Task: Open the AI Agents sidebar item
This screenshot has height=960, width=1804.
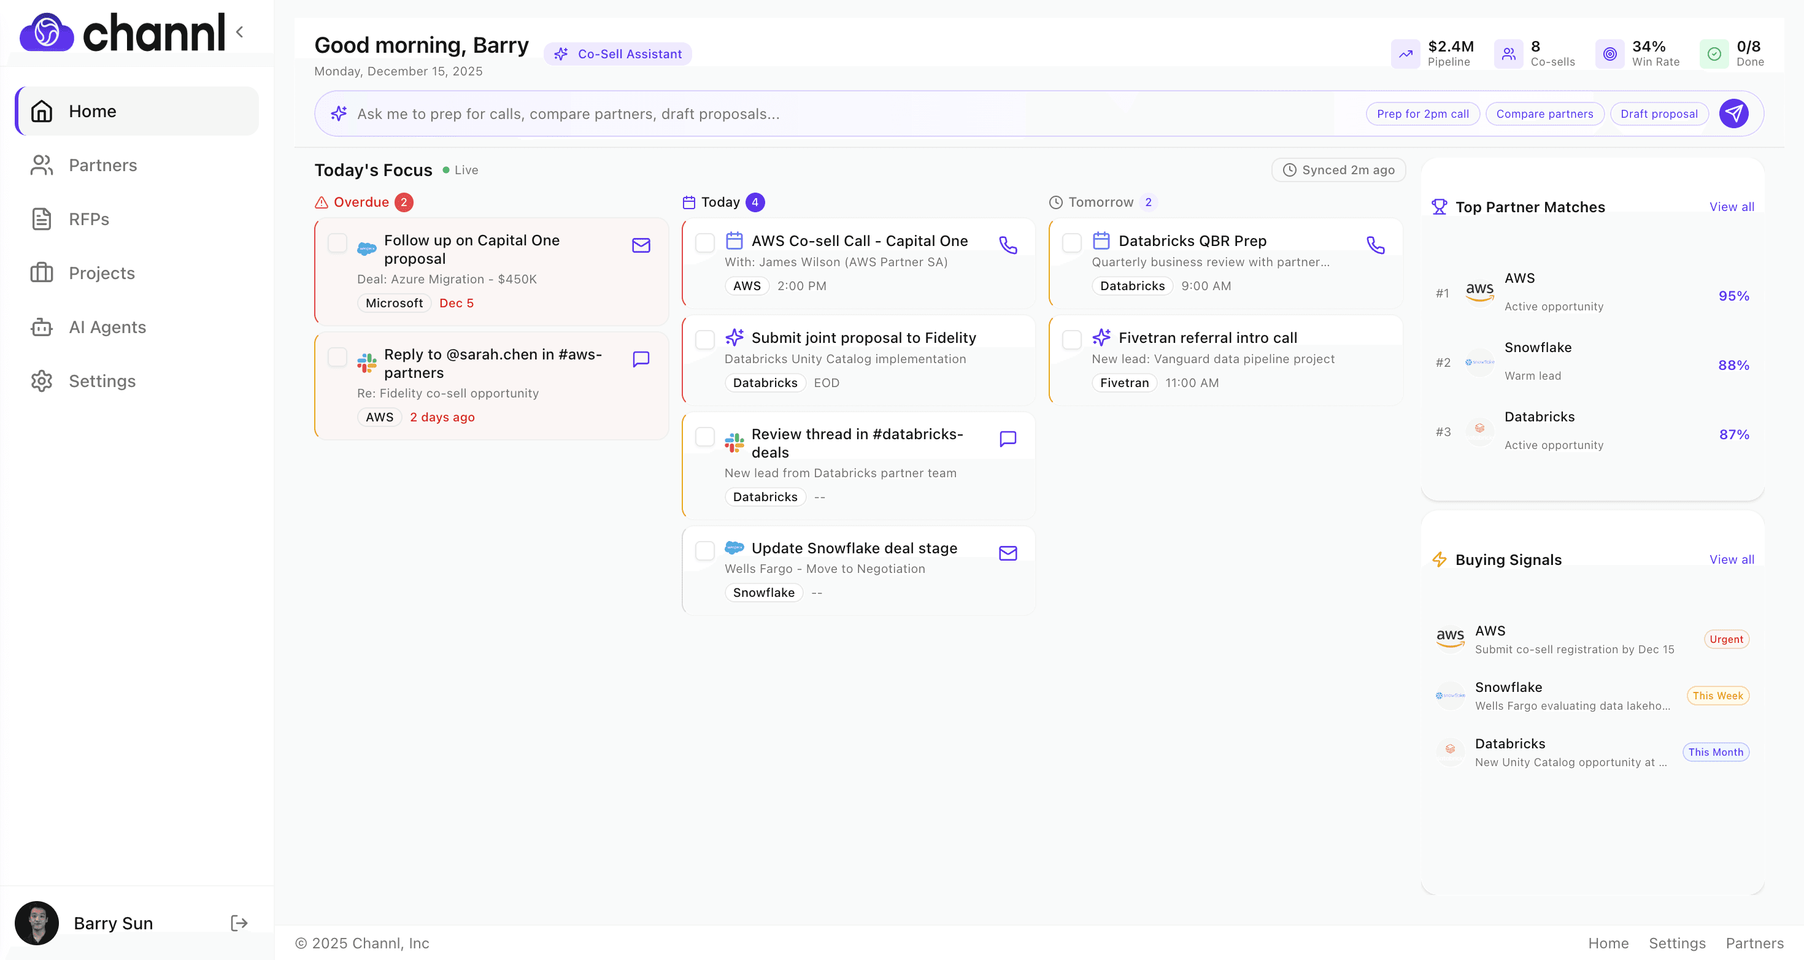Action: coord(107,327)
